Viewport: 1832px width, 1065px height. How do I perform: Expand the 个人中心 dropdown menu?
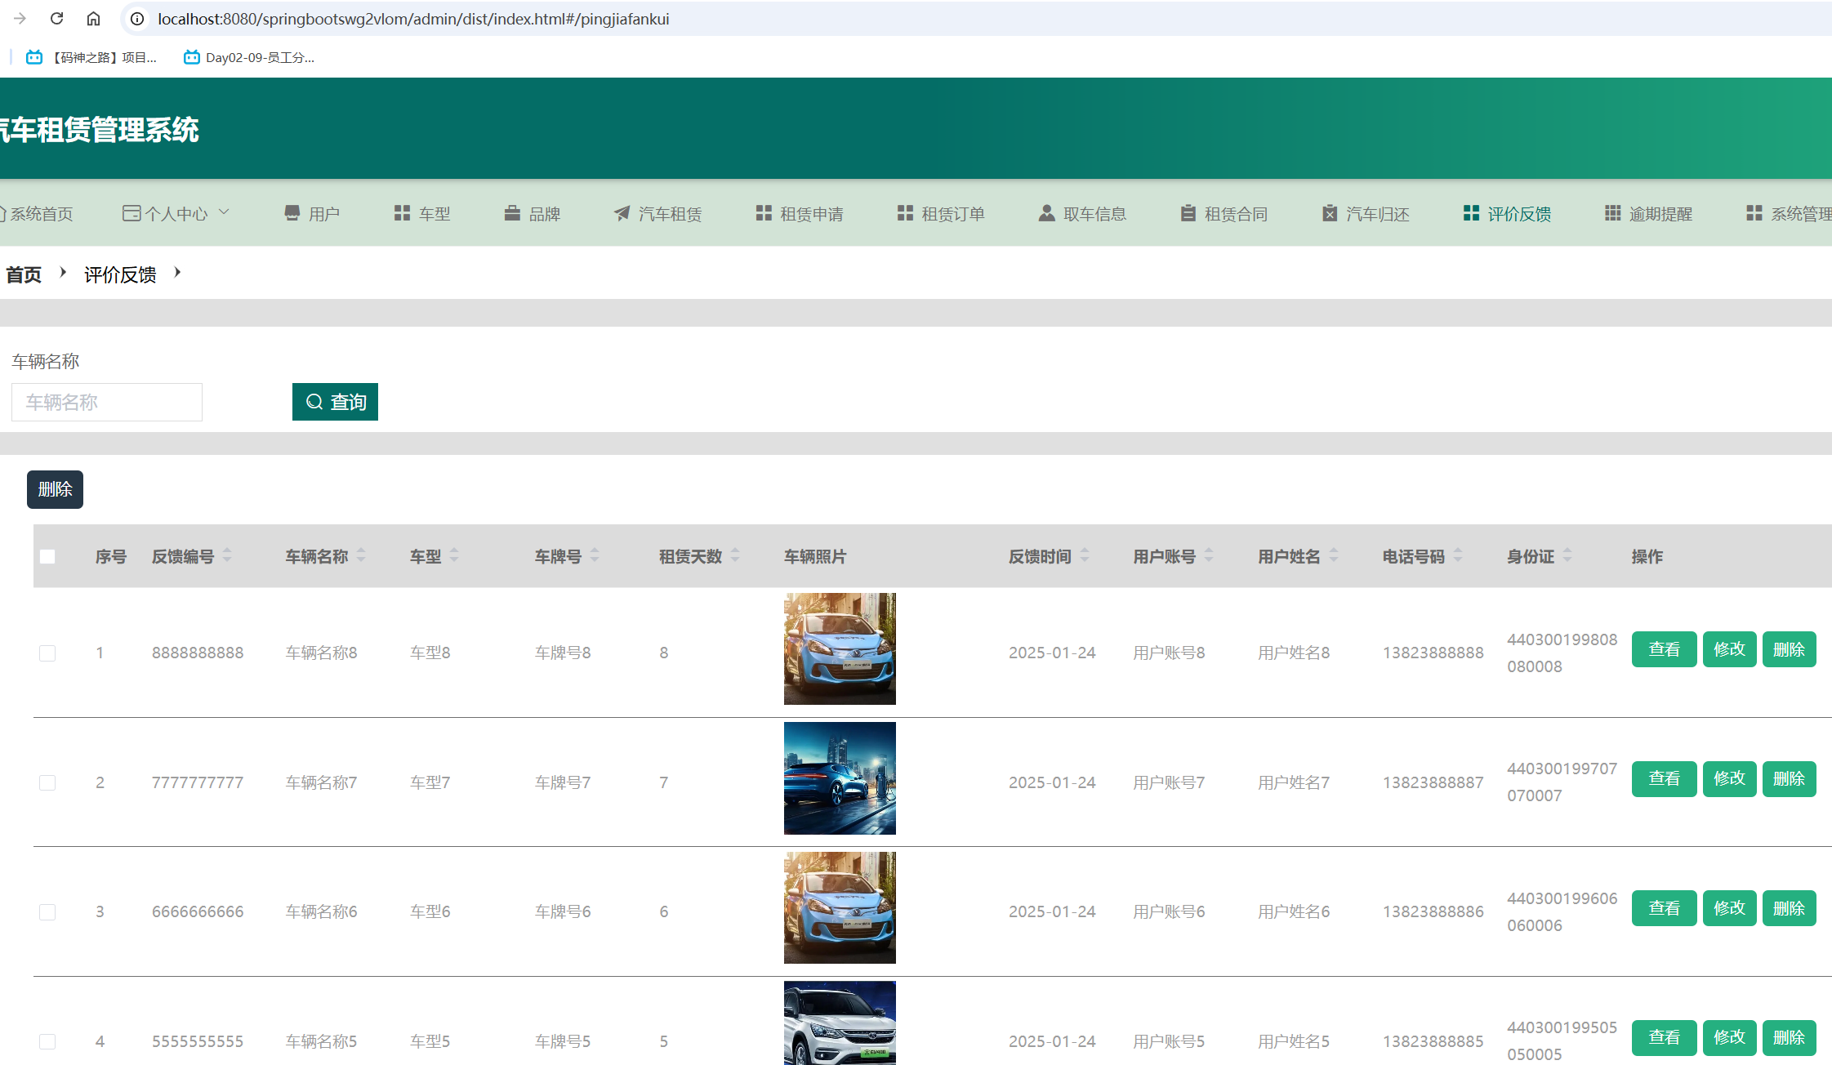(176, 213)
